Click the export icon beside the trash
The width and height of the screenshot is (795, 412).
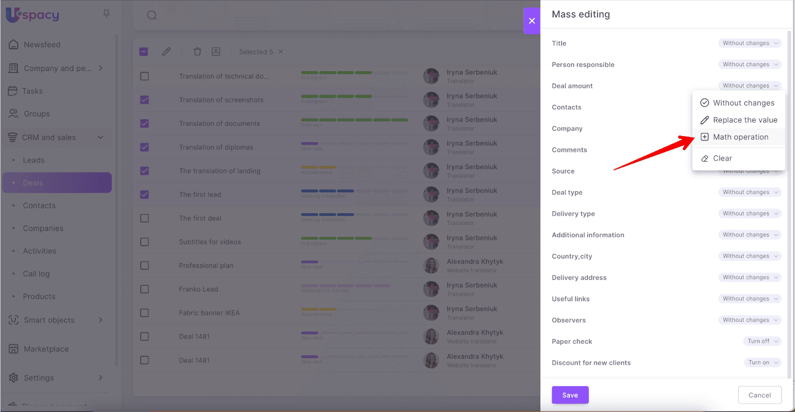coord(216,52)
